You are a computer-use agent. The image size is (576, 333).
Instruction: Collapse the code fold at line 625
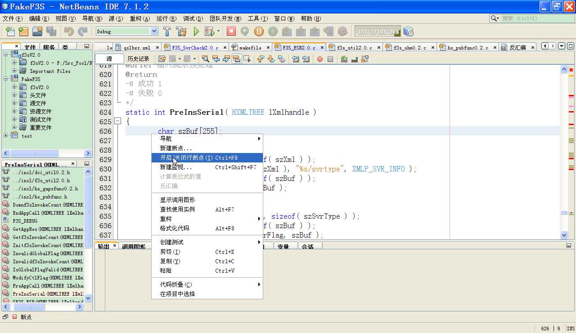pos(117,121)
